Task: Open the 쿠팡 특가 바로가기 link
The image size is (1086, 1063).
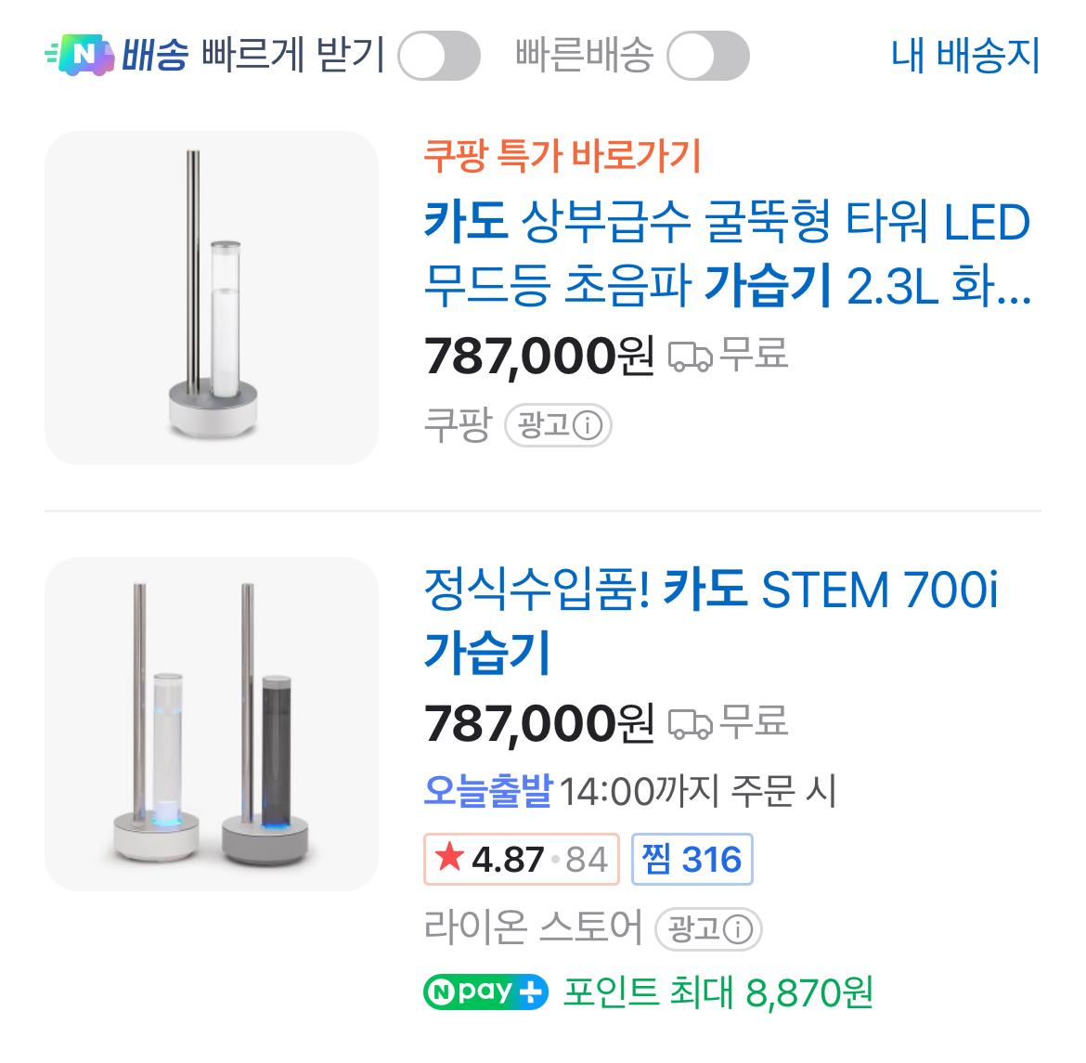Action: click(562, 155)
